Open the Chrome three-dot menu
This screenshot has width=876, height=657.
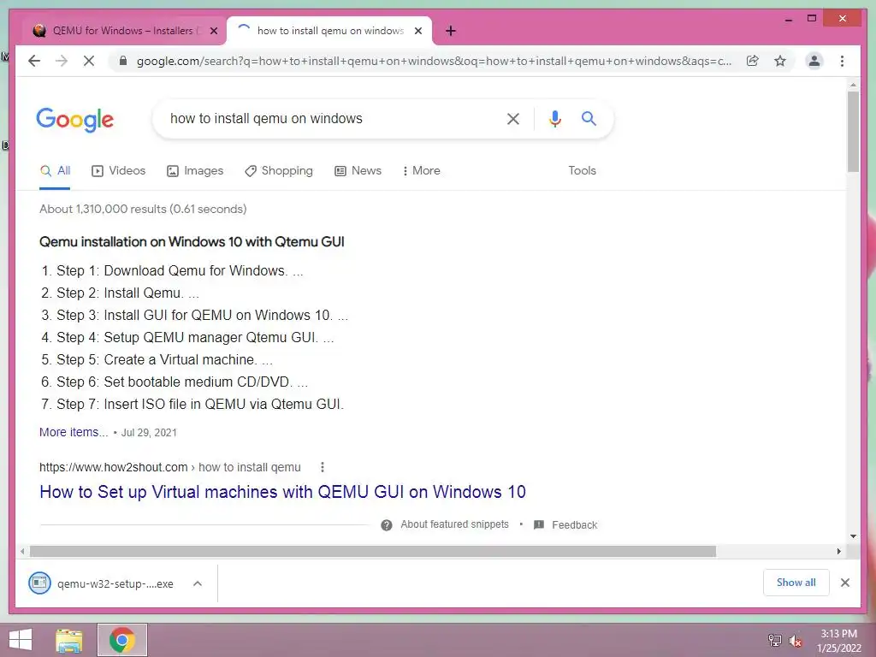pos(842,61)
